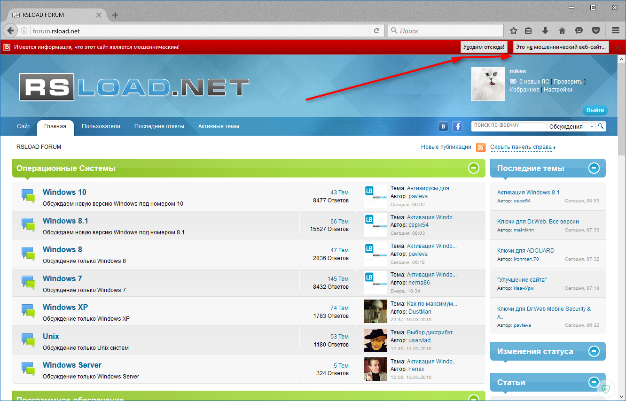Click author nema86 in Windows 7 row

coord(419,283)
